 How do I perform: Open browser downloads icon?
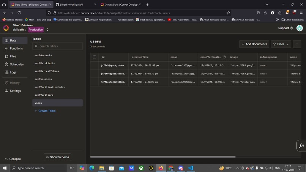(x=265, y=13)
